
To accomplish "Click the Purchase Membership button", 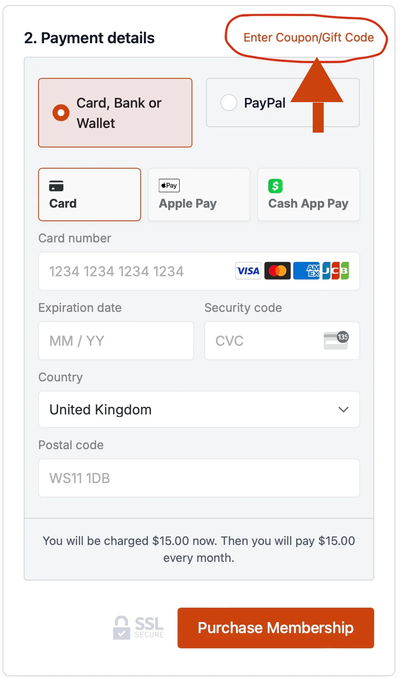I will pyautogui.click(x=275, y=628).
